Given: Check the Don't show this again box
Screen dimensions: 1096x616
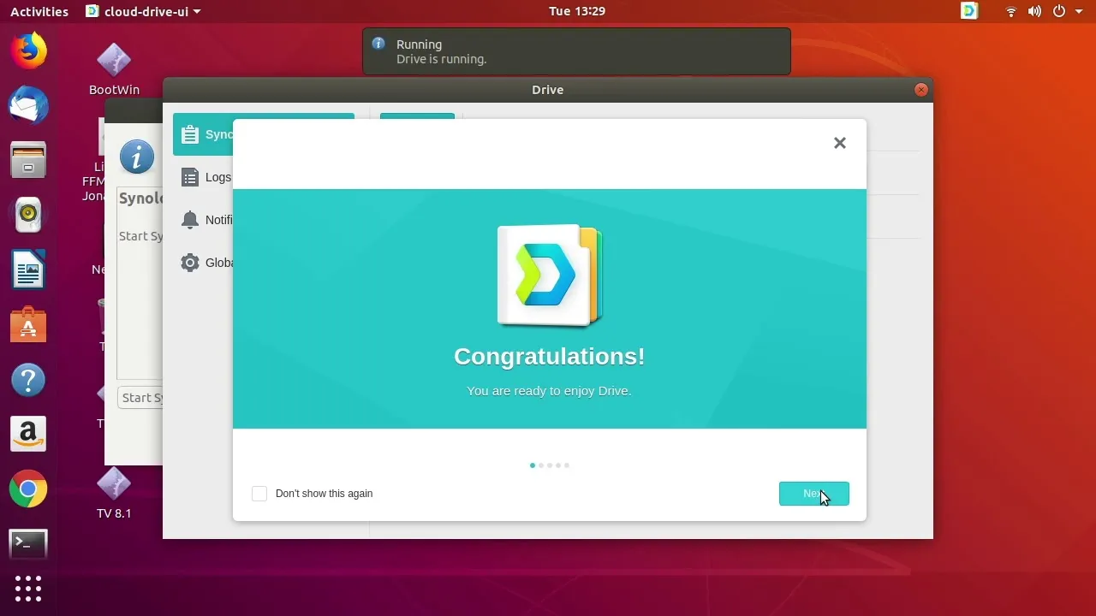Looking at the screenshot, I should (x=259, y=494).
